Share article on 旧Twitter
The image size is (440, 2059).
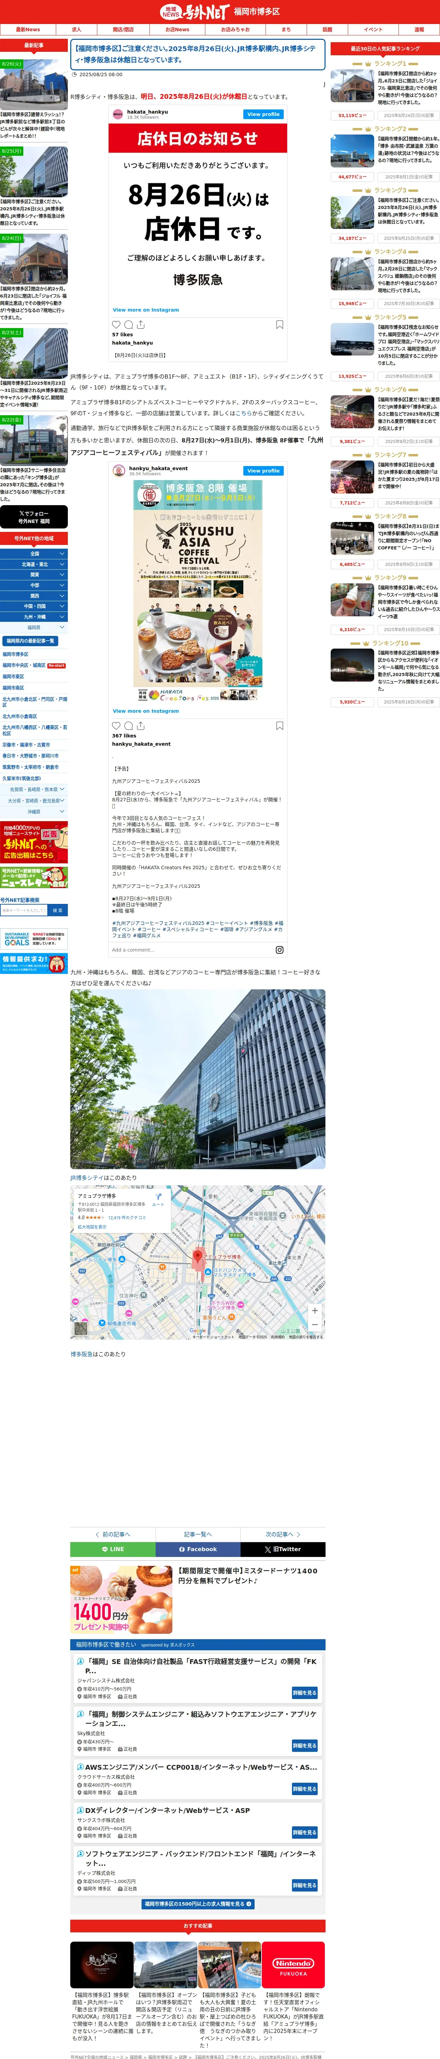pyautogui.click(x=283, y=1549)
